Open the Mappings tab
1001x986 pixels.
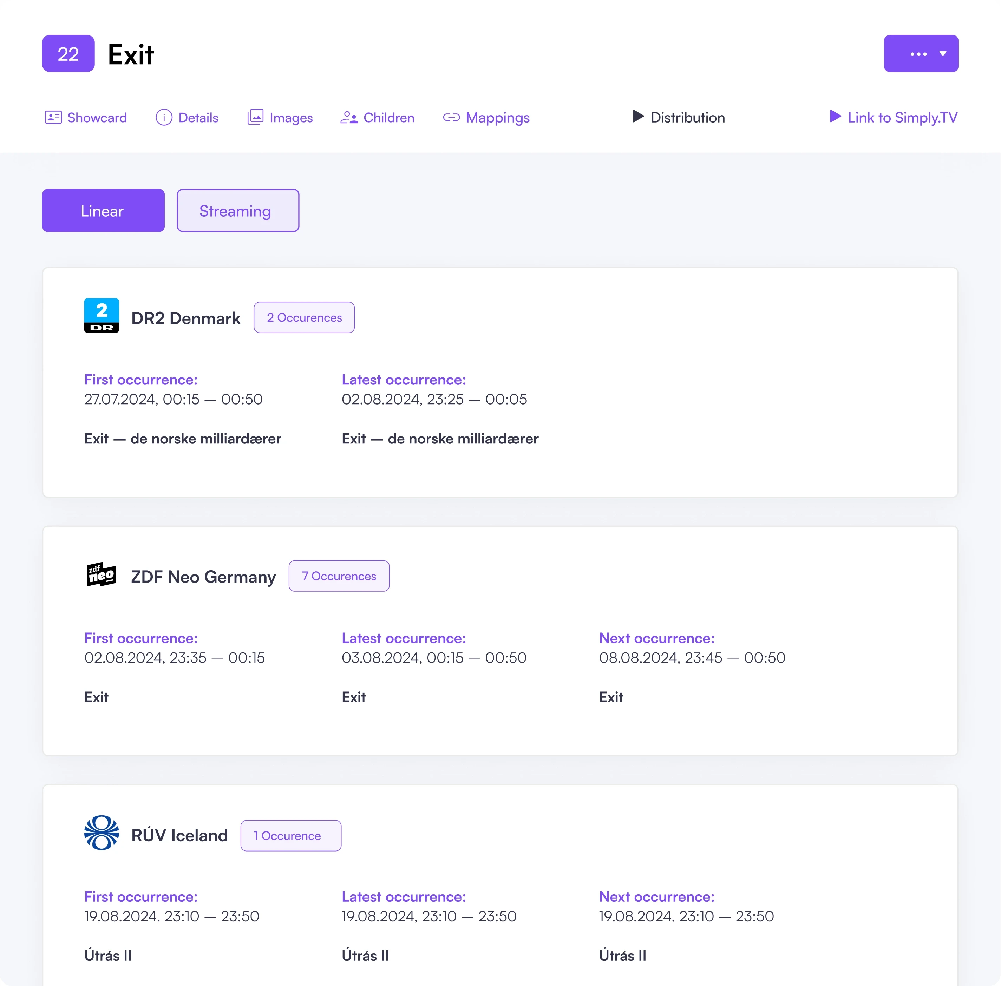(486, 118)
